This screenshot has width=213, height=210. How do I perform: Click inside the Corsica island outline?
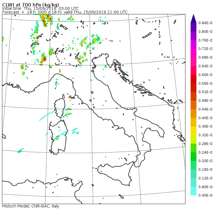tap(60, 107)
